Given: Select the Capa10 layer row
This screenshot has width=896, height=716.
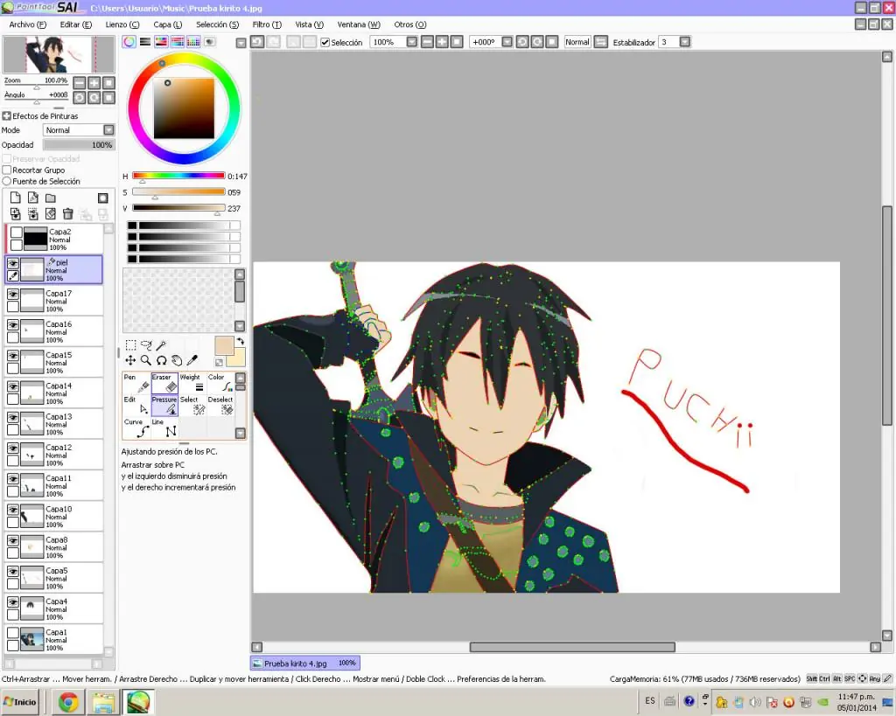Looking at the screenshot, I should click(54, 516).
